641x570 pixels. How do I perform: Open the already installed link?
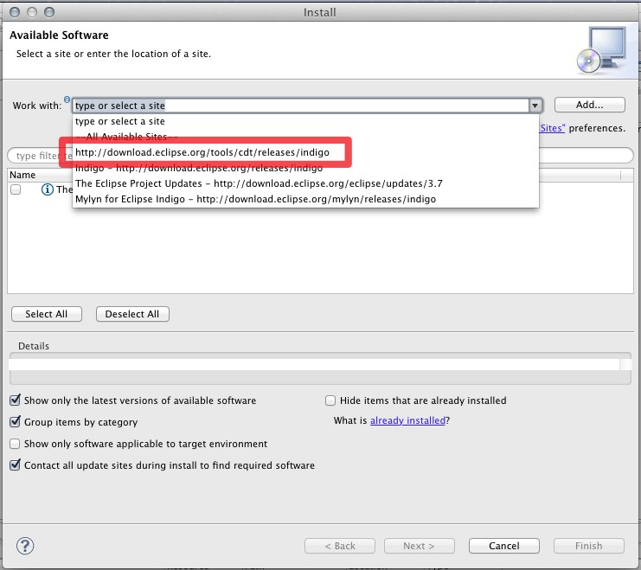[407, 420]
